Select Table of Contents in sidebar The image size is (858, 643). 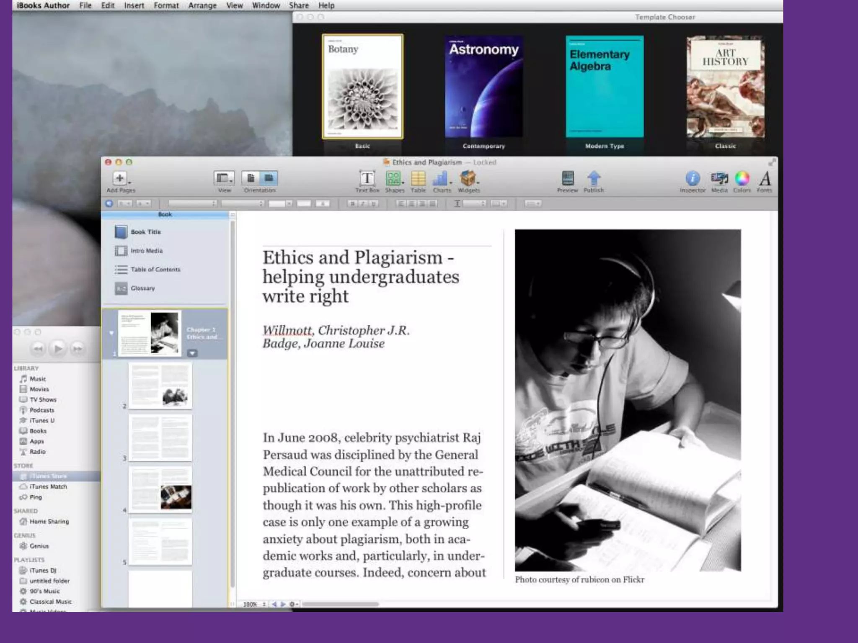(155, 270)
